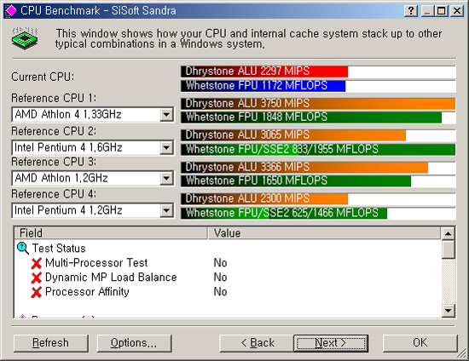Open Reference CPU 3 dropdown arrow

[166, 179]
